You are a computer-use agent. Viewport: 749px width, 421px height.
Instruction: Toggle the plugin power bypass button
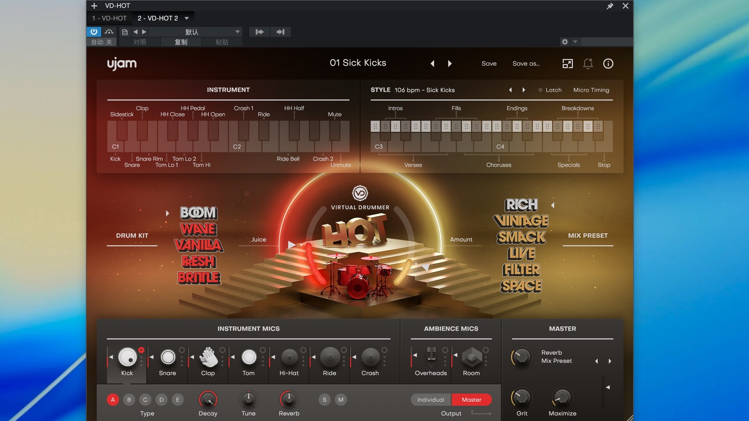click(94, 32)
